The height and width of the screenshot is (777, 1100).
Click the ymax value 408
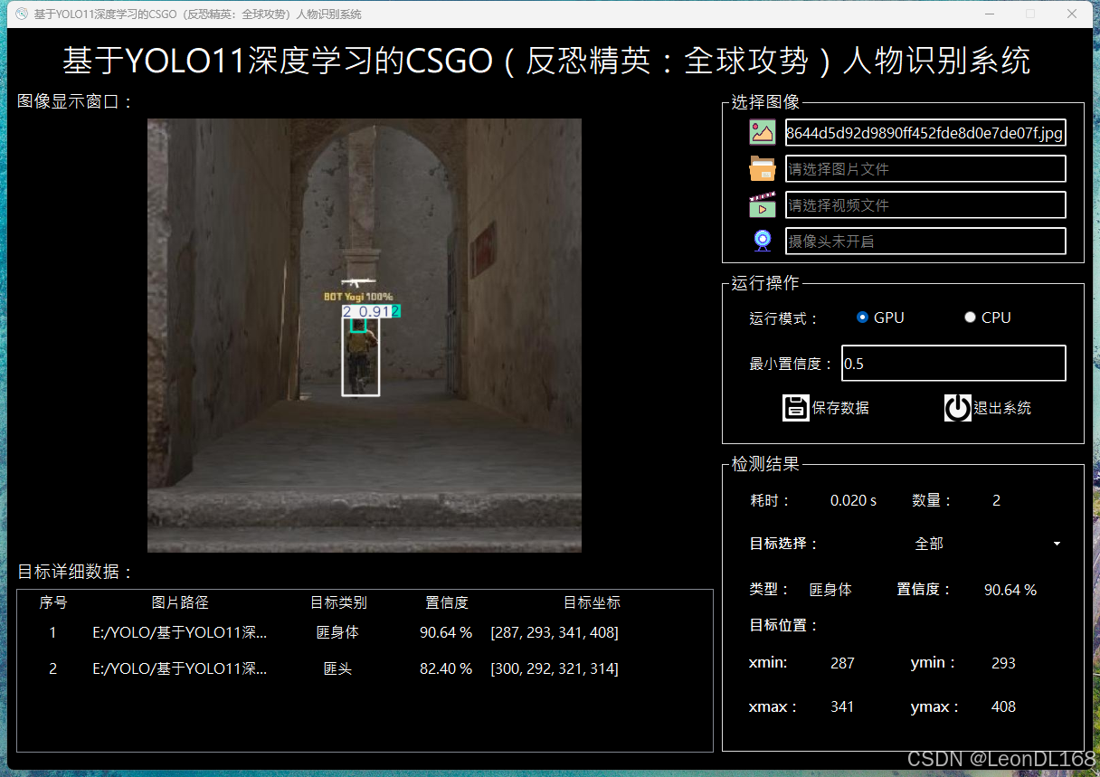[x=1003, y=707]
